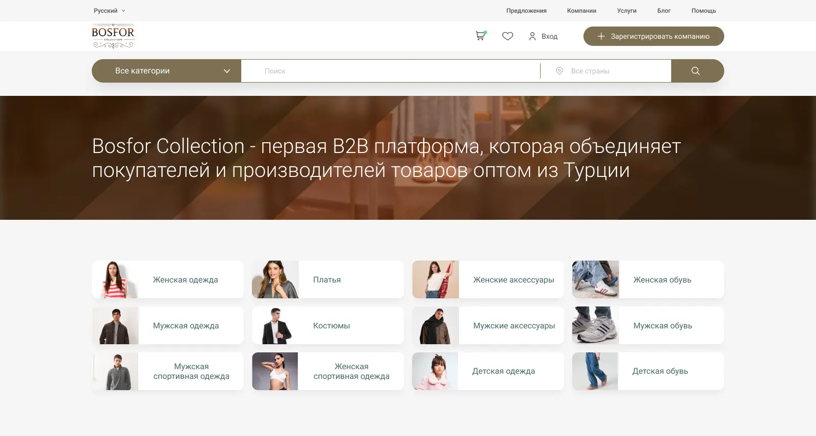Click the Bosfor Collection logo
816x436 pixels.
(113, 36)
